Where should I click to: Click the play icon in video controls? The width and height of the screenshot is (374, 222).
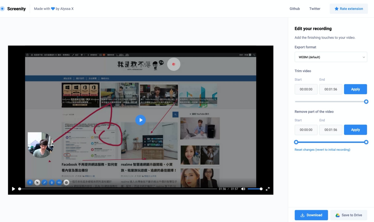pos(13,189)
